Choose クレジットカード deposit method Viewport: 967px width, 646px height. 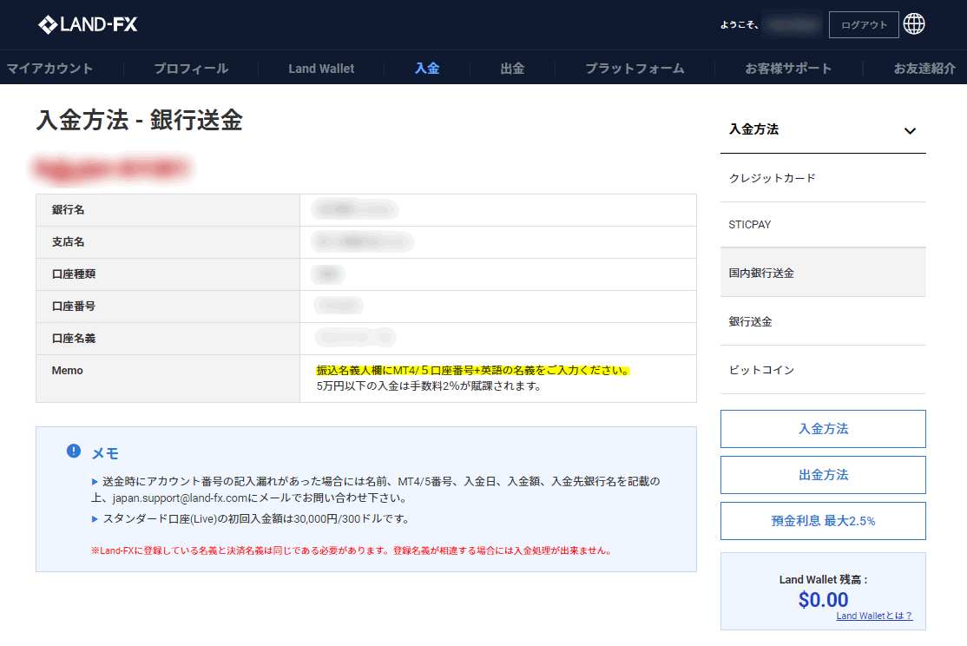click(823, 178)
